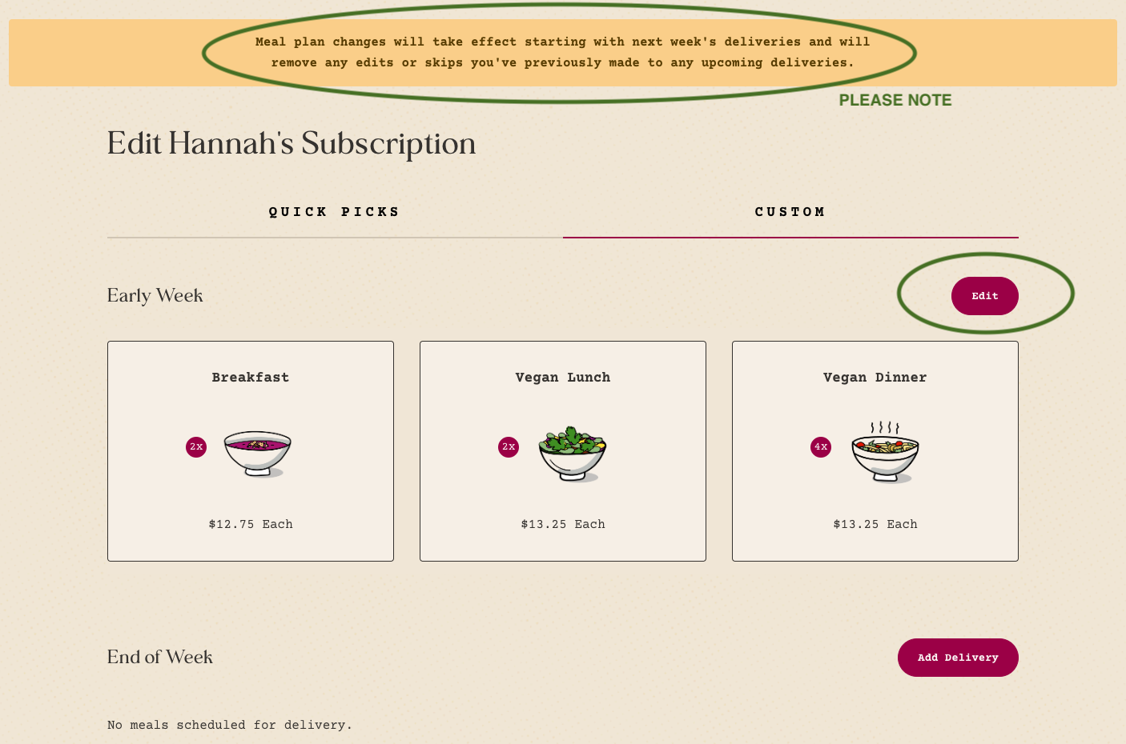Click the Early Week section heading
This screenshot has height=744, width=1126.
[x=155, y=296]
